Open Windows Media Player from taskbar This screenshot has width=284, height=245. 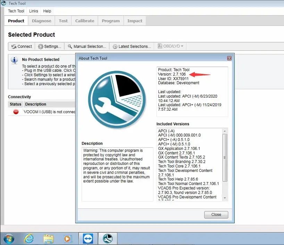coord(68,239)
